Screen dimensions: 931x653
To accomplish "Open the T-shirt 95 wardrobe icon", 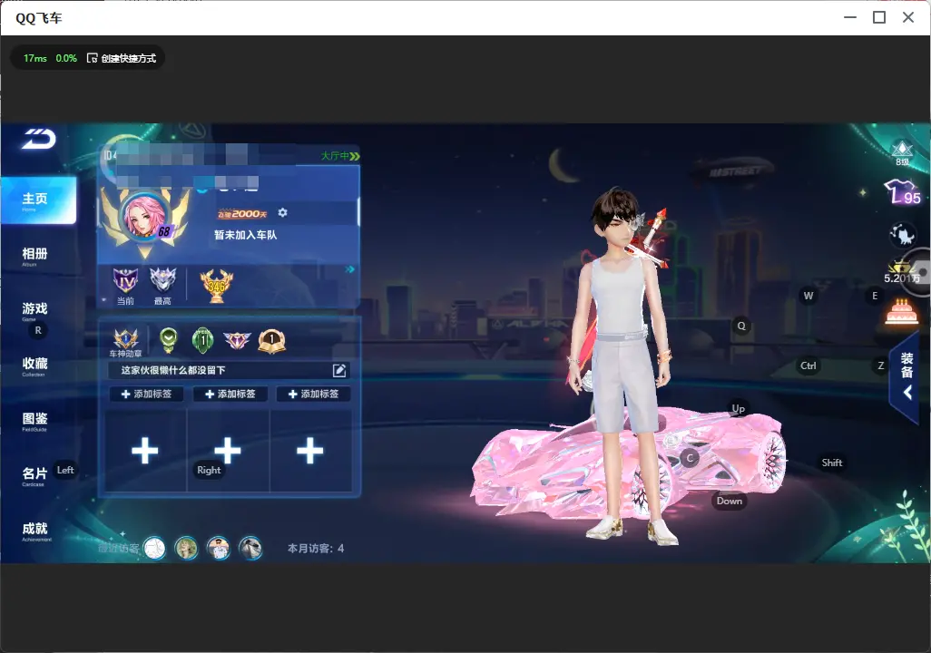I will click(903, 192).
